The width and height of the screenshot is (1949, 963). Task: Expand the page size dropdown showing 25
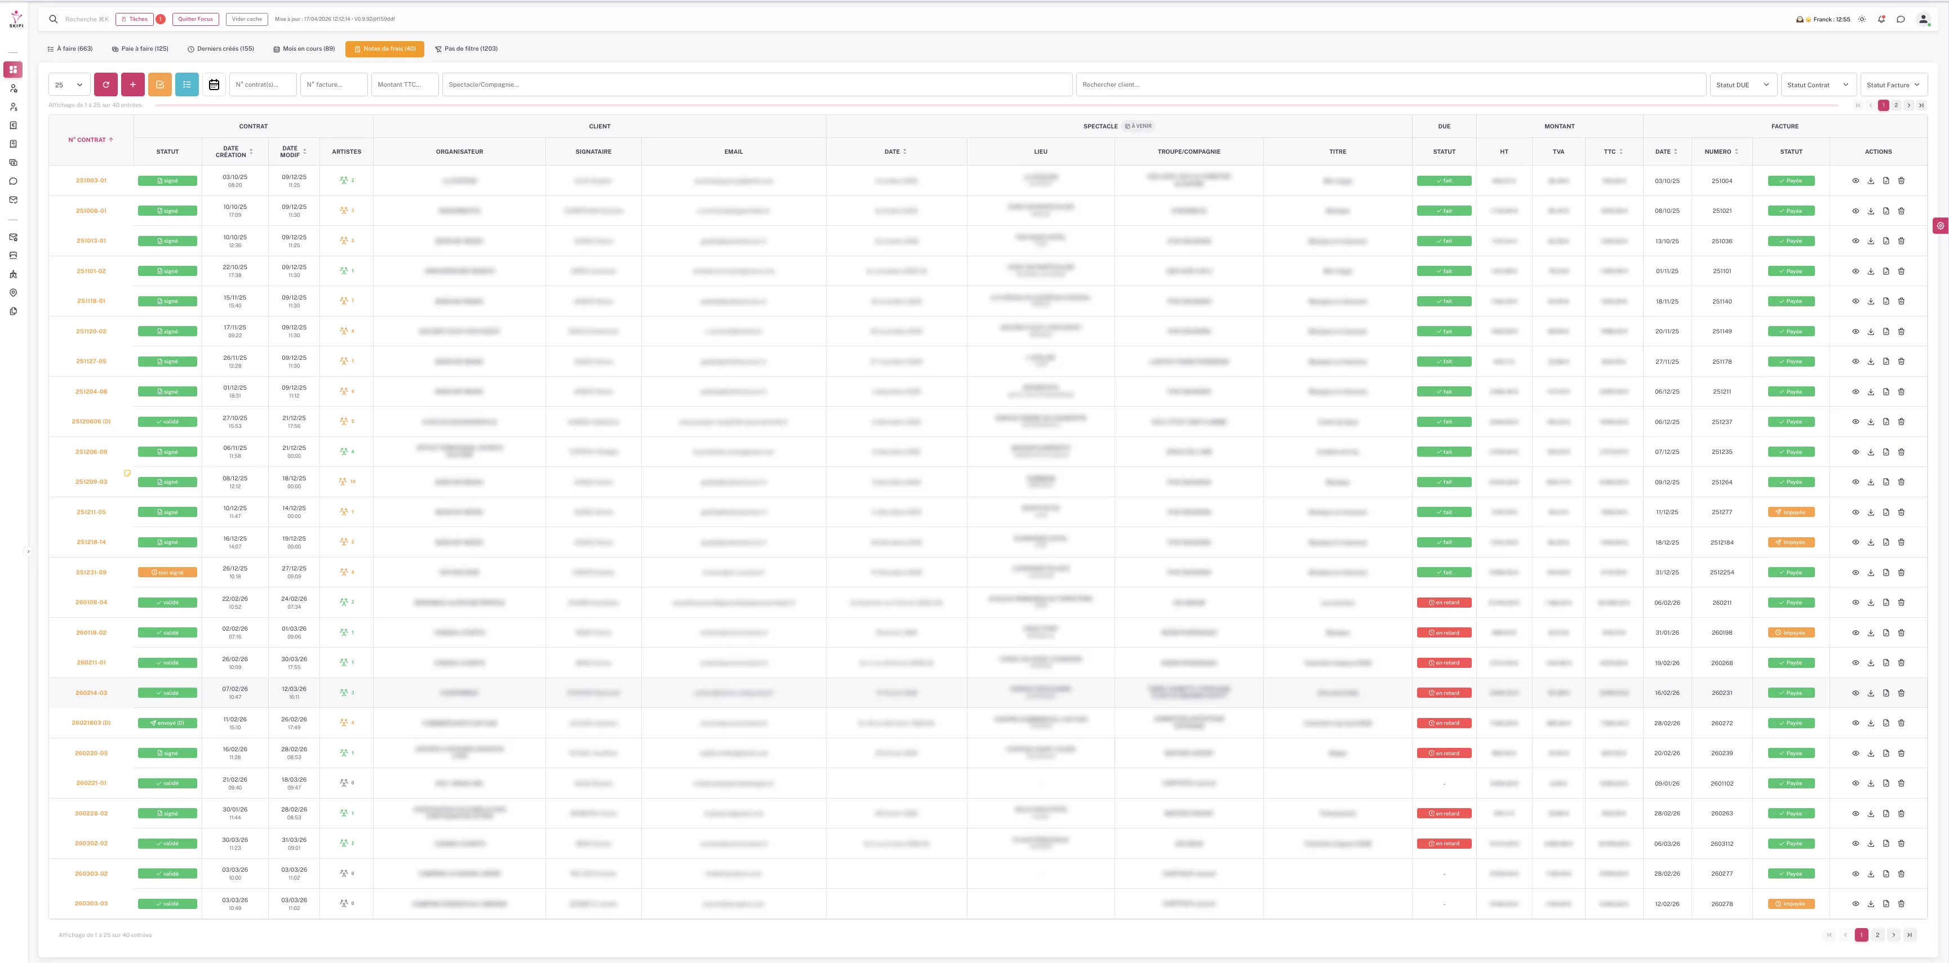point(68,84)
